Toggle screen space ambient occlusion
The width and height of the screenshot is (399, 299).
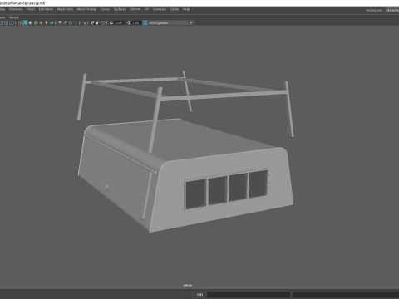[60, 22]
